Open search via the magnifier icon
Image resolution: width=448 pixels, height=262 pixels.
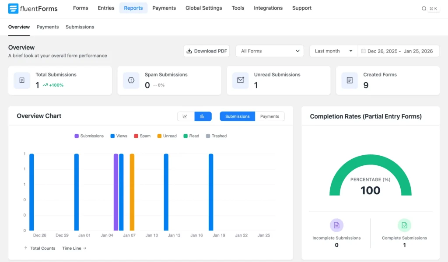click(x=423, y=8)
